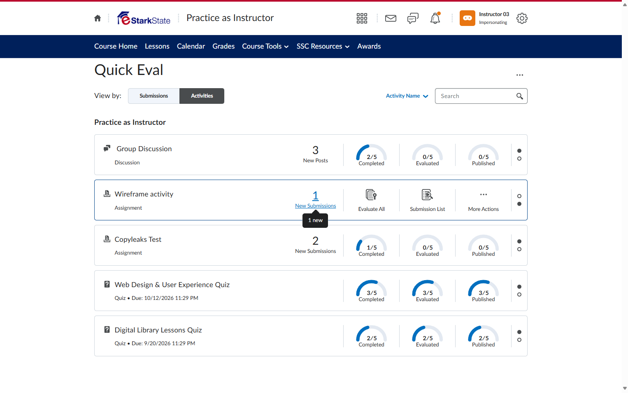
Task: Open Submission List for Wireframe activity
Action: pos(428,200)
